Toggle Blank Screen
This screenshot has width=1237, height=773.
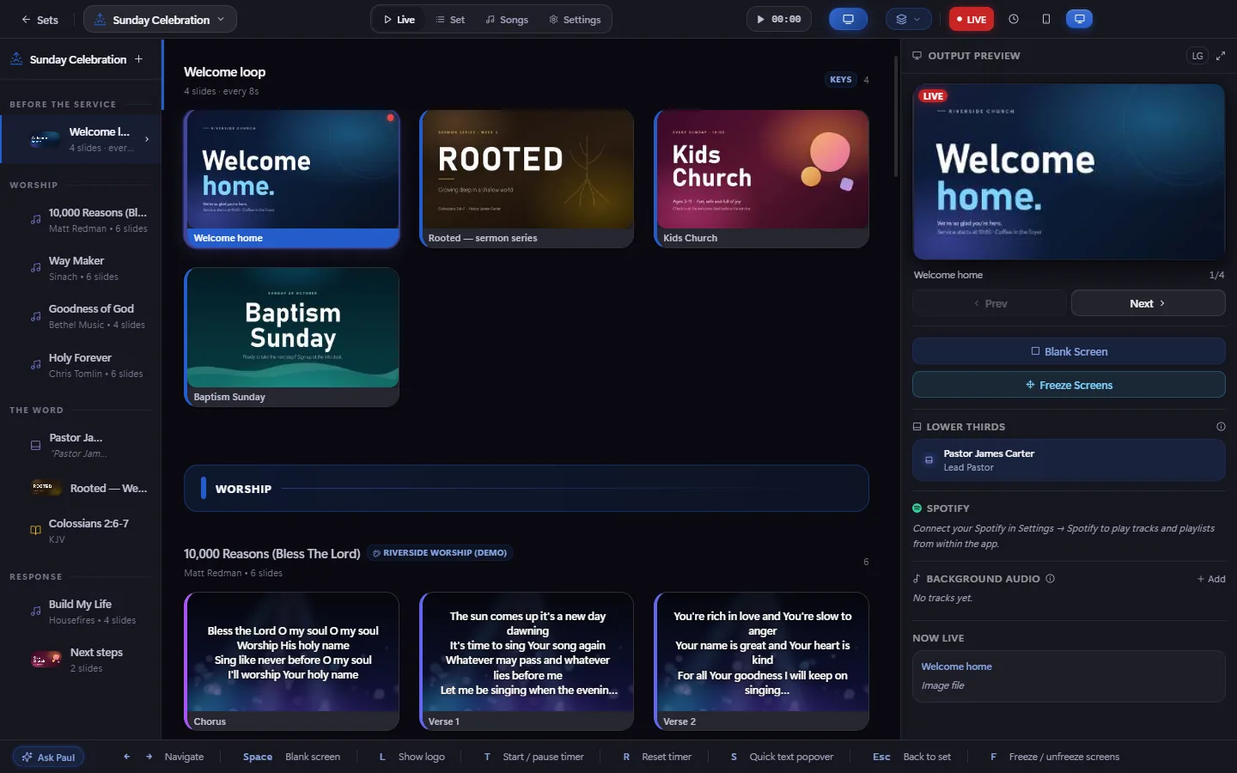tap(1069, 351)
